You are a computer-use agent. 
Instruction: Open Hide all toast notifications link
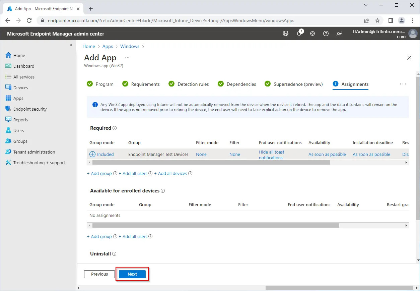(x=272, y=155)
